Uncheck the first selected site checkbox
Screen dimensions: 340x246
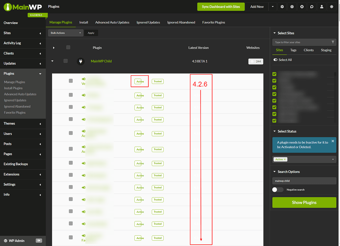[274, 74]
